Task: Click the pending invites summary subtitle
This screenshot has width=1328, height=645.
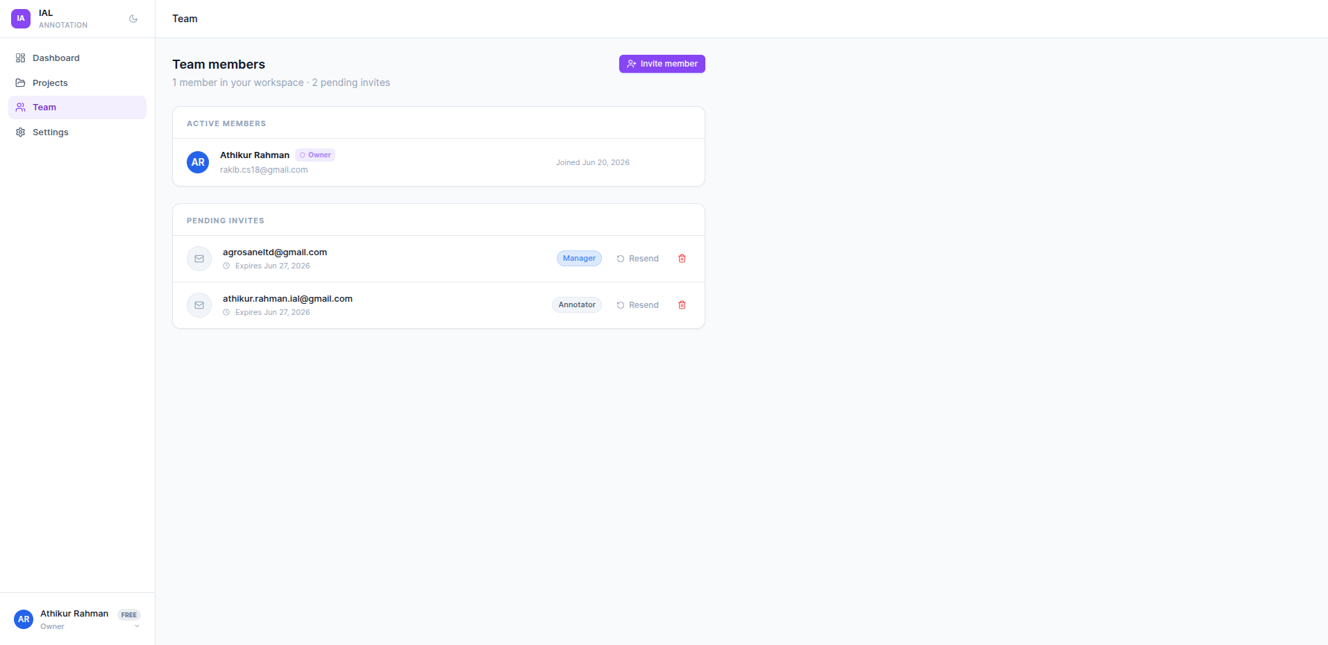Action: pyautogui.click(x=281, y=83)
